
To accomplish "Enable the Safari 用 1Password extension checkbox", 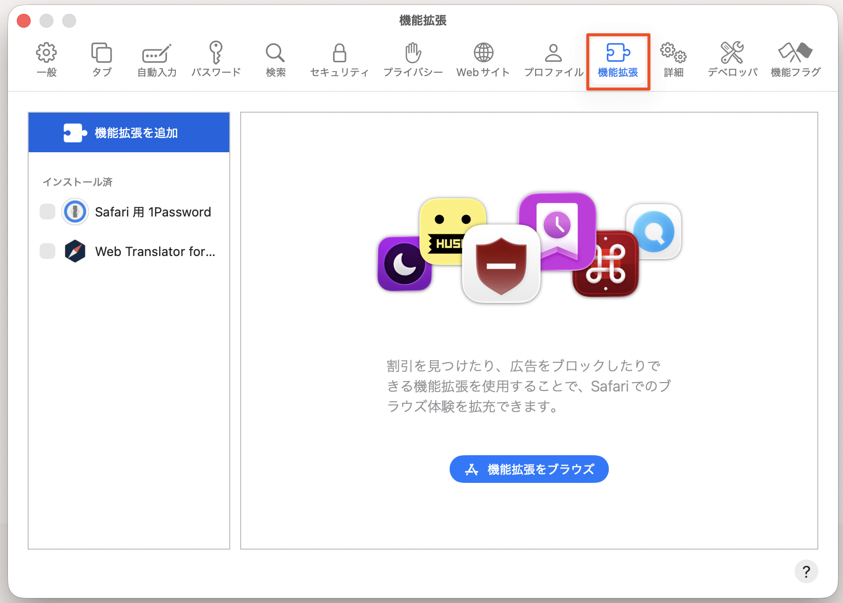I will coord(47,212).
